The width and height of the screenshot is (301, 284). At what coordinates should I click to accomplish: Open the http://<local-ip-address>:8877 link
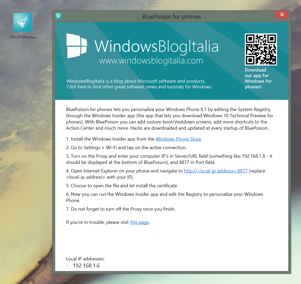pyautogui.click(x=216, y=171)
